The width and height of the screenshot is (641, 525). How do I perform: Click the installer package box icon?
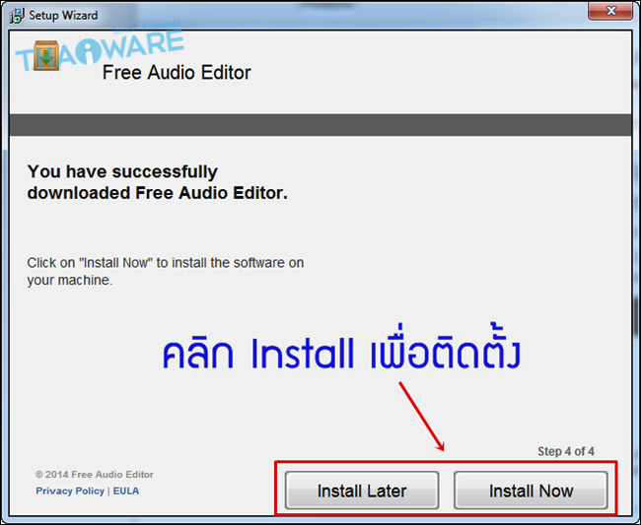(46, 55)
